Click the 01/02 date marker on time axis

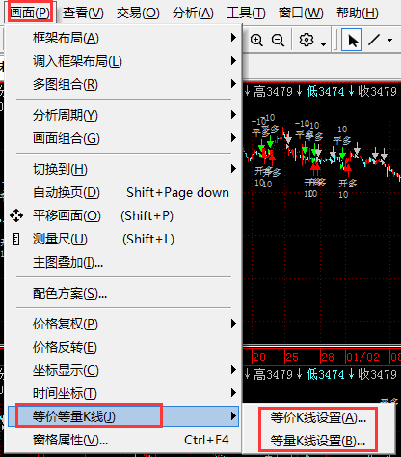click(x=363, y=357)
